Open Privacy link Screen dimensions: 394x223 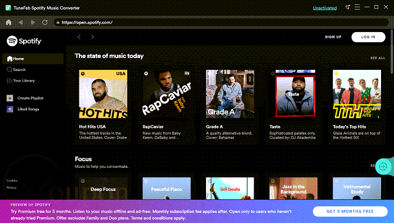pos(12,188)
